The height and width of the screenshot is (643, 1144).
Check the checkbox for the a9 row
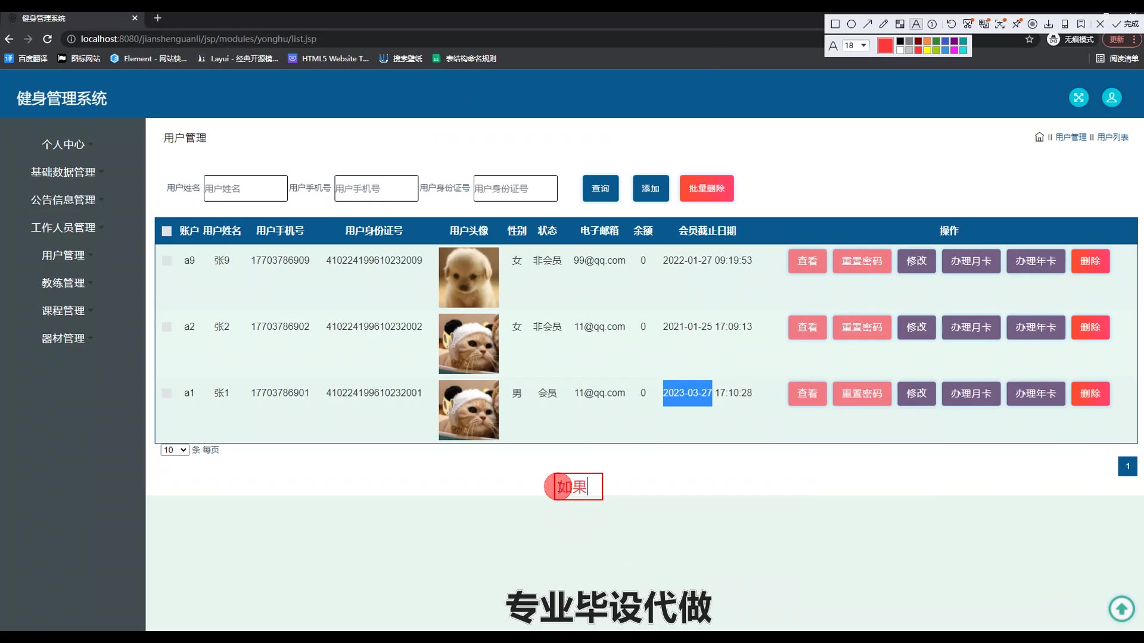pos(167,261)
